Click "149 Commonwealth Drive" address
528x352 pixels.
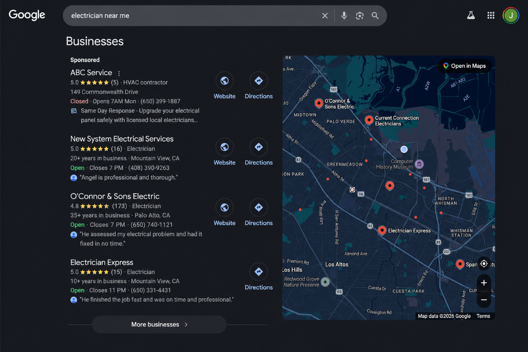(x=104, y=92)
